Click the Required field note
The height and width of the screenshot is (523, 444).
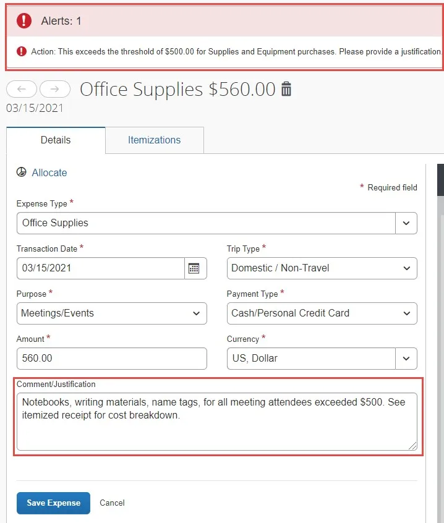[388, 187]
